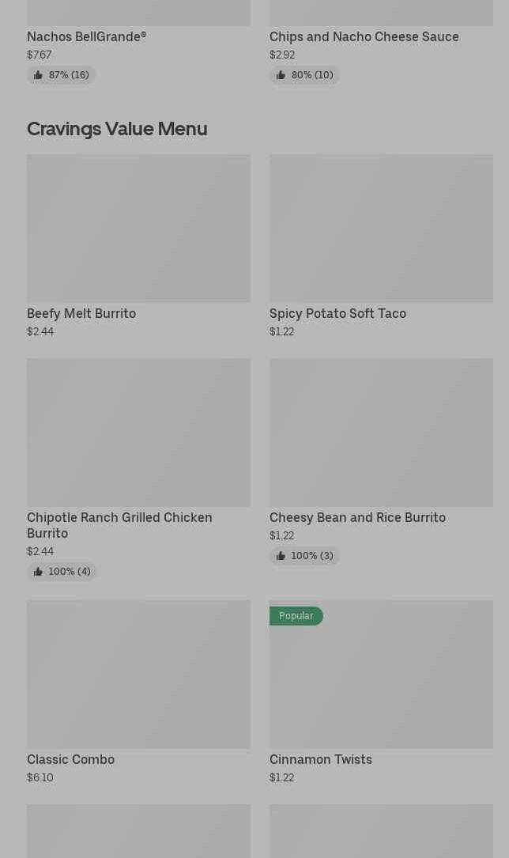Open the Spicy Potato Soft Taco image
This screenshot has width=509, height=858.
coord(381,228)
